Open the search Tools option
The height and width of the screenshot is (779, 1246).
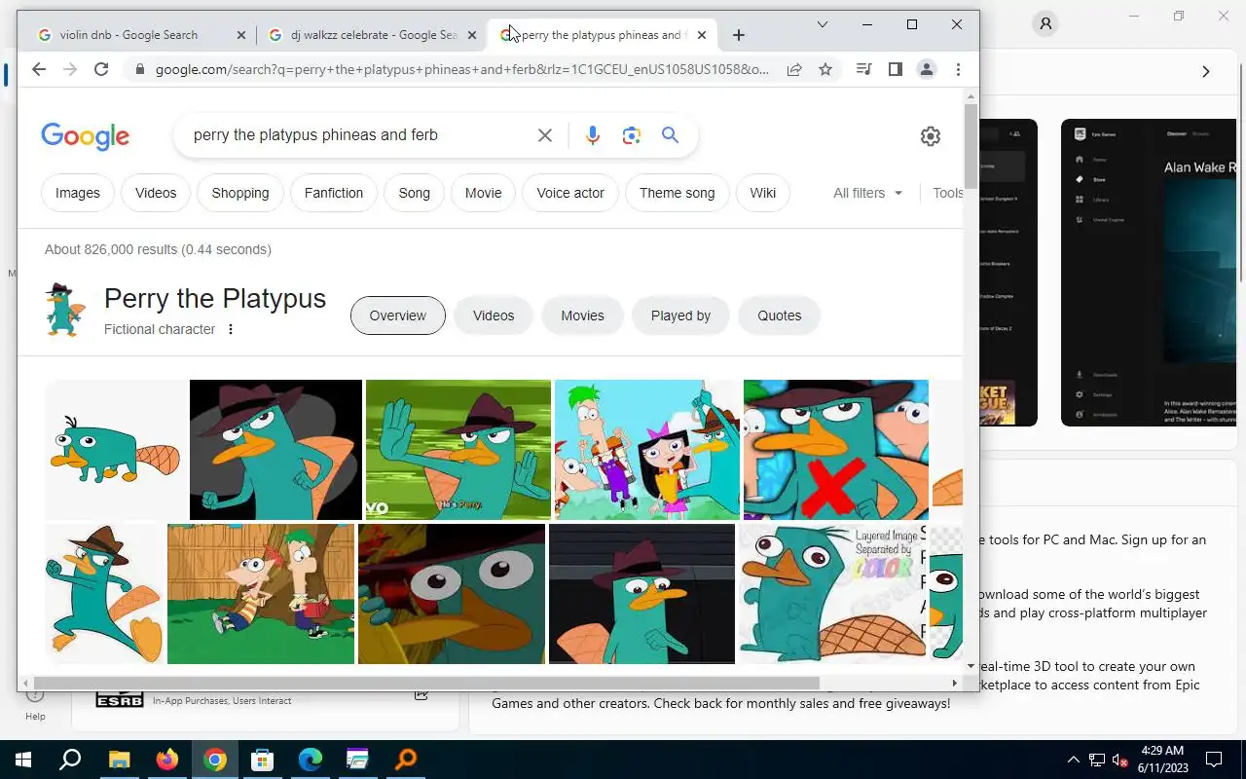coord(947,193)
